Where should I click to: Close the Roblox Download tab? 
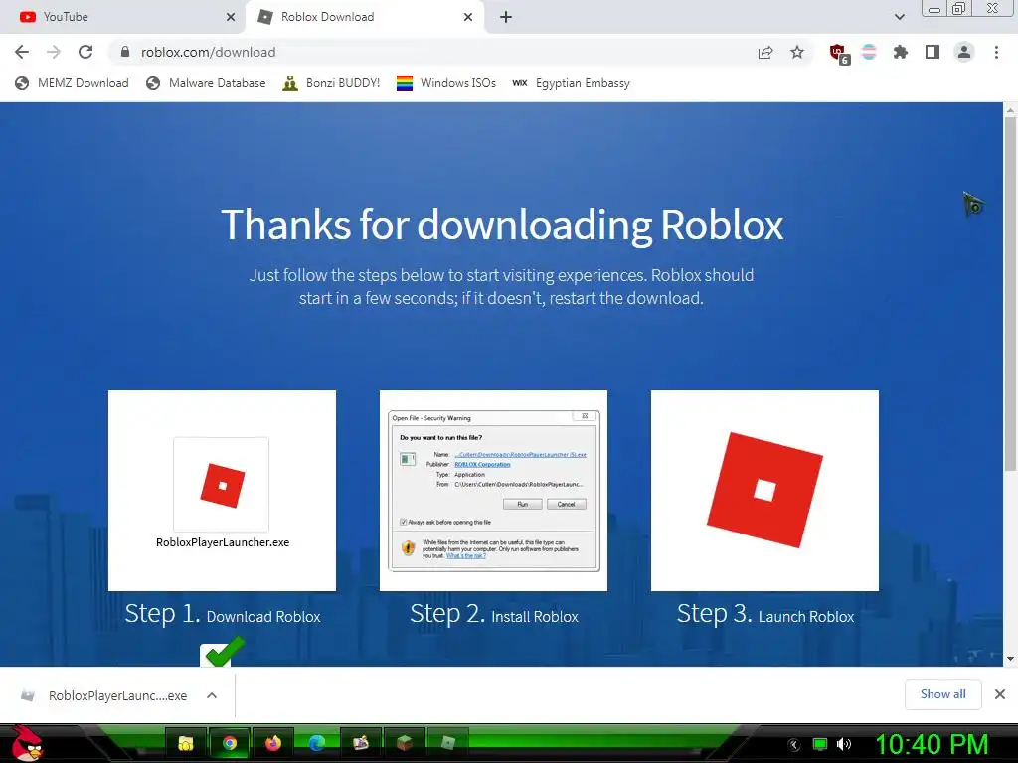(468, 17)
